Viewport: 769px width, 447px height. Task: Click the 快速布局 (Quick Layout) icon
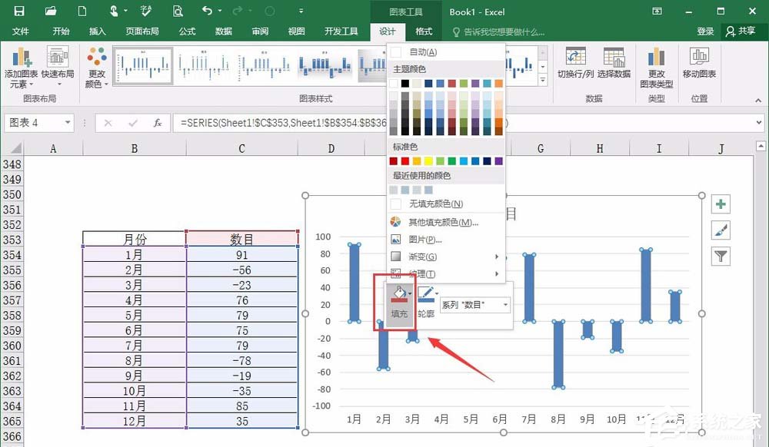[58, 65]
